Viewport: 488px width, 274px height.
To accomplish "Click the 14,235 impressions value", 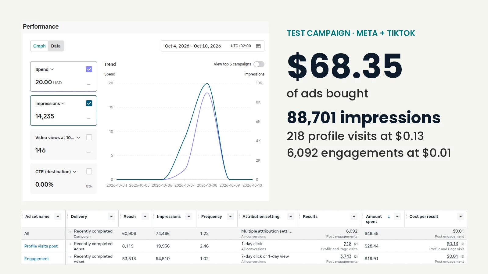I will point(45,116).
